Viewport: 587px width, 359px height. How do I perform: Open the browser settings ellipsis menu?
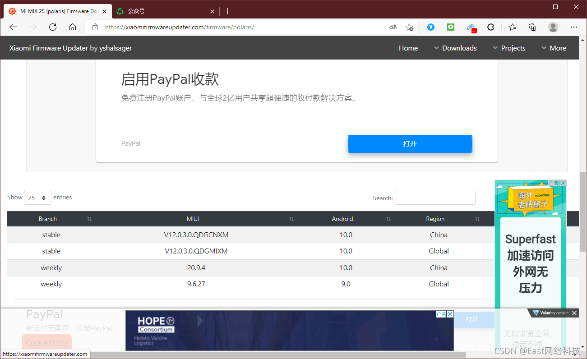click(574, 27)
